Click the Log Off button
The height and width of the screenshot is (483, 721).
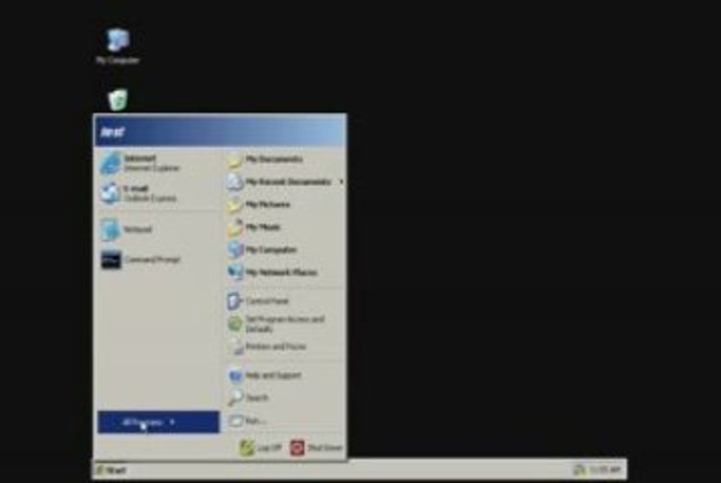260,447
